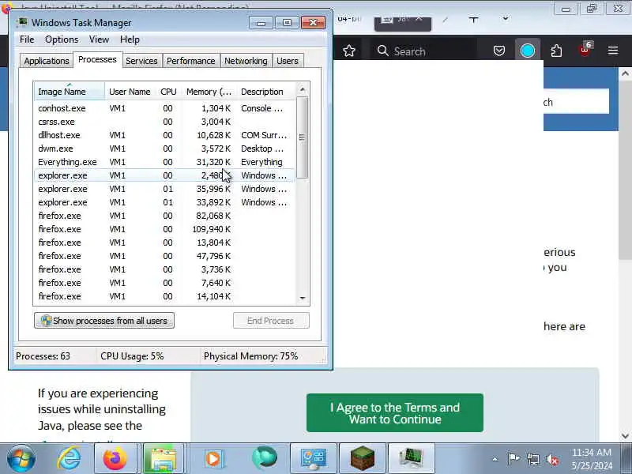This screenshot has height=474, width=632.
Task: Select firefox.exe using 109,940 K memory
Action: click(164, 229)
